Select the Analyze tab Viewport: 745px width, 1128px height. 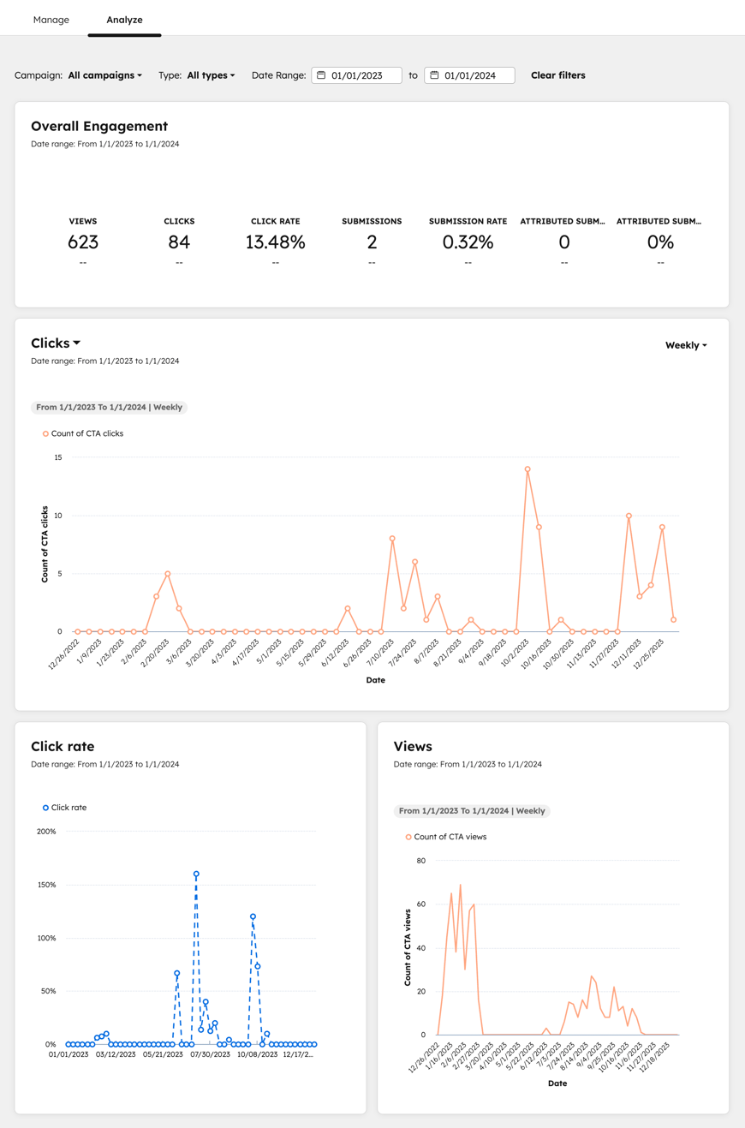[124, 19]
